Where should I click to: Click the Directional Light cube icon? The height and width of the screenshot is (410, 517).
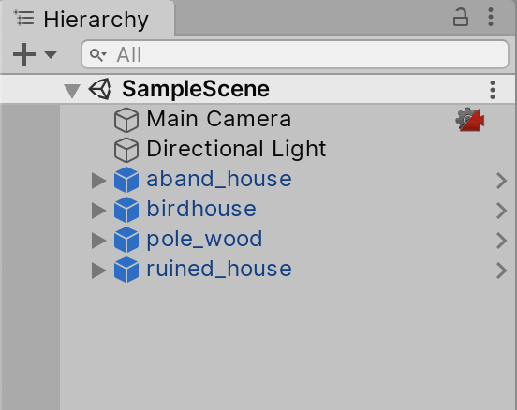(x=126, y=150)
